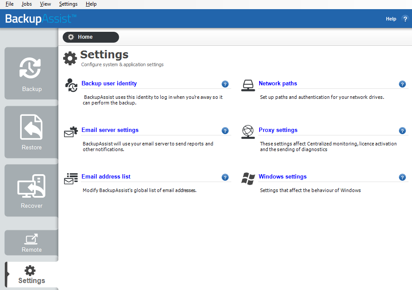Click 'Modify BackupAssist's global list' description

[x=139, y=190]
